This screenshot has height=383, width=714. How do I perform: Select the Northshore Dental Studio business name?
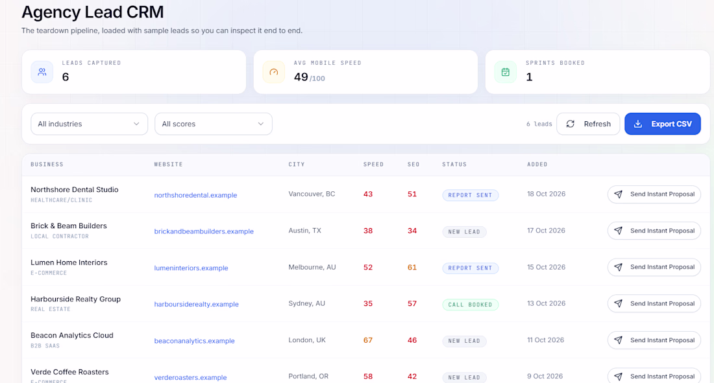point(74,190)
